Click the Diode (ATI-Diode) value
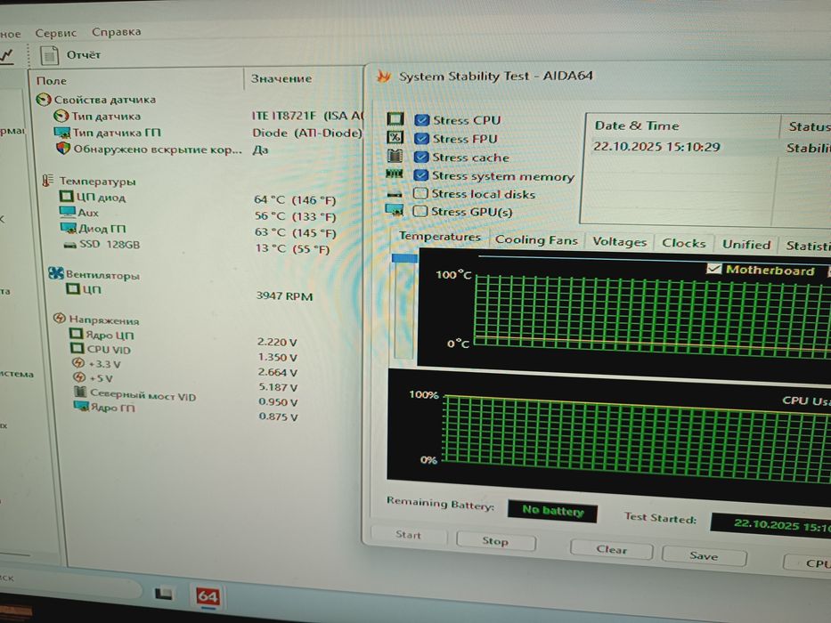Viewport: 831px width, 623px height. pos(307,133)
